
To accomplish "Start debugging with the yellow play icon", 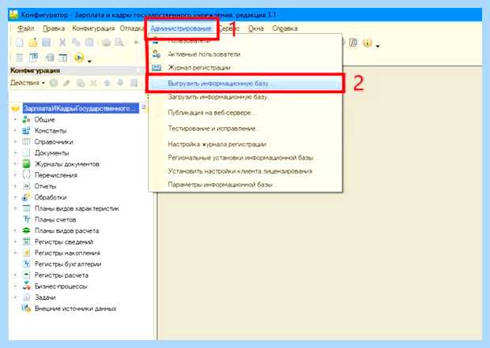I will click(x=79, y=58).
